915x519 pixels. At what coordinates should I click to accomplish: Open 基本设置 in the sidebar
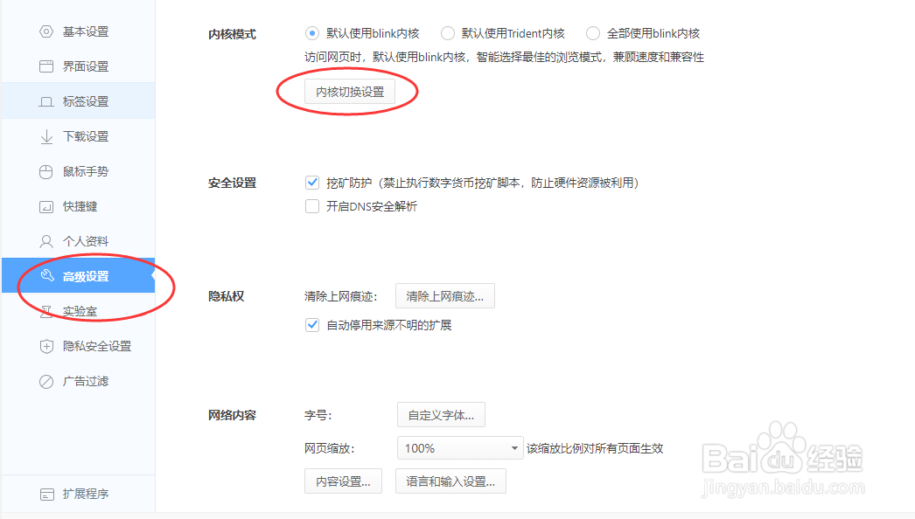(78, 31)
